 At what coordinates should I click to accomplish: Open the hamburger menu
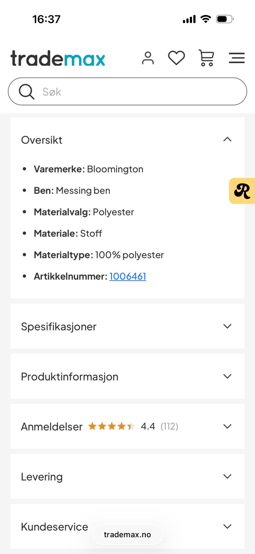point(237,58)
